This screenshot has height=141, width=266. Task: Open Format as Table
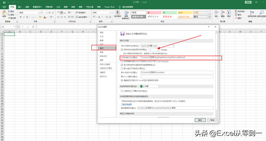click(x=126, y=15)
